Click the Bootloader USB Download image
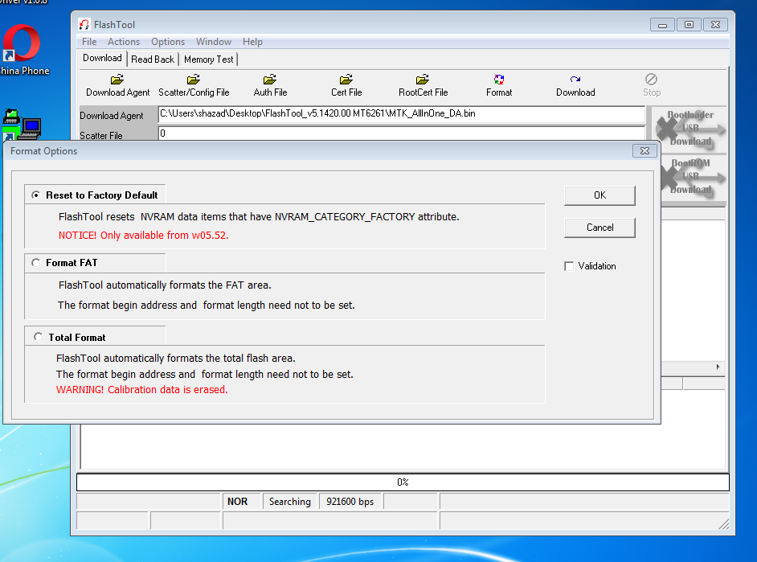Screen dimensions: 757x562 click(x=690, y=129)
